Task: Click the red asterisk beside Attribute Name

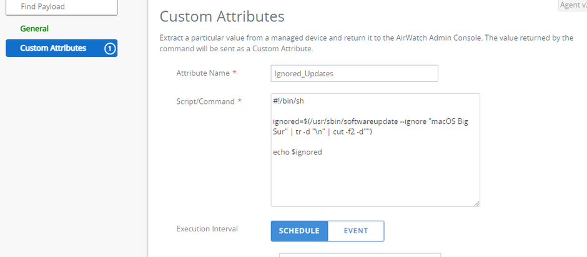Action: tap(234, 73)
